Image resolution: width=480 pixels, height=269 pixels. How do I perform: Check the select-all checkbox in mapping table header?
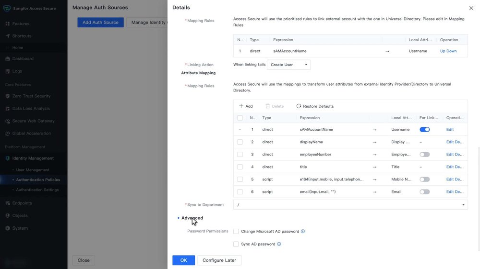(240, 118)
